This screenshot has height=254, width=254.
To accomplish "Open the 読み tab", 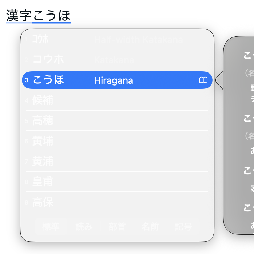I will pyautogui.click(x=84, y=227).
